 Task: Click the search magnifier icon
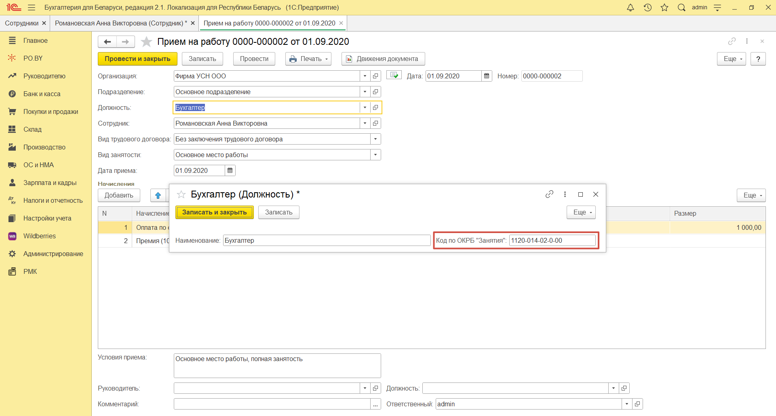point(681,8)
